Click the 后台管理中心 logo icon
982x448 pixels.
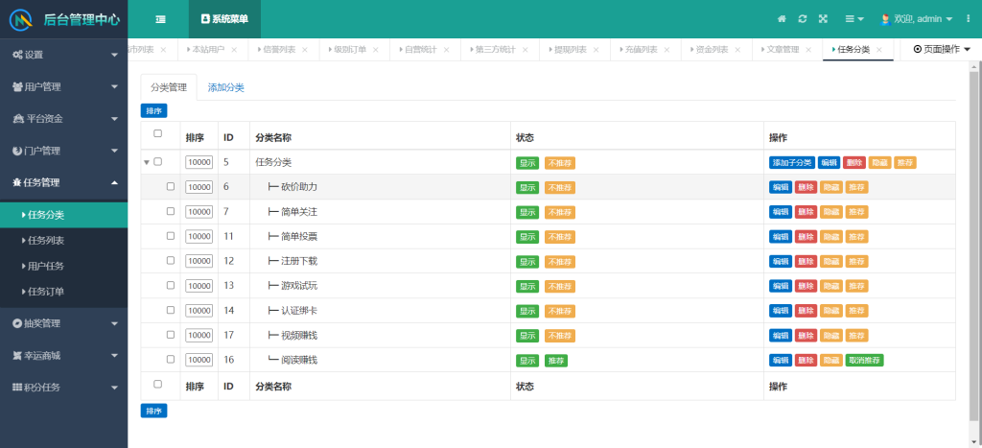point(22,19)
